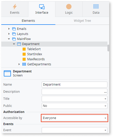113x137 pixels.
Task: Click the MainFlow flow icon
Action: click(x=14, y=39)
